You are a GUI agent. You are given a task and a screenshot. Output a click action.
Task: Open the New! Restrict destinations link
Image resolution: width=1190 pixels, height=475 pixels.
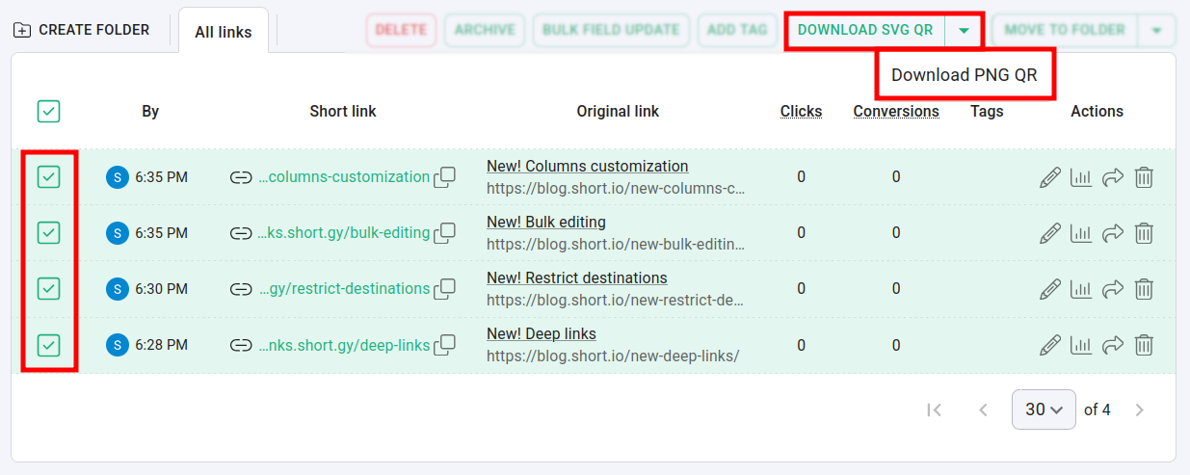(x=576, y=278)
